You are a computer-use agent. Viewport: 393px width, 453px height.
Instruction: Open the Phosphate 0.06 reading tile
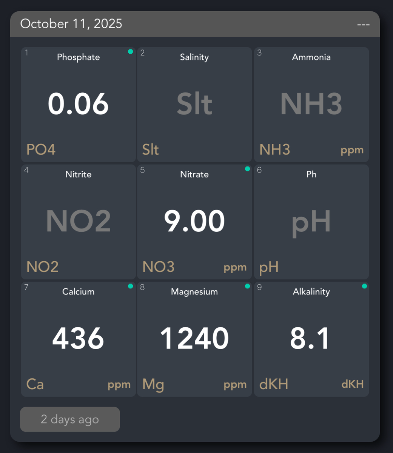[78, 104]
